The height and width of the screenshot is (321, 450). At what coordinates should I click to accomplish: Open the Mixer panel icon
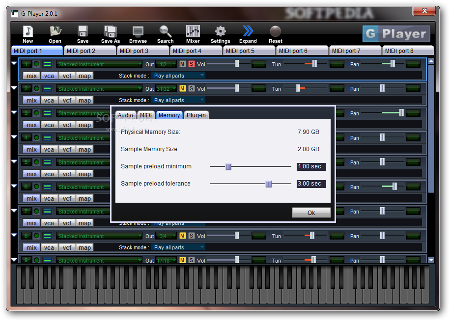pos(193,34)
